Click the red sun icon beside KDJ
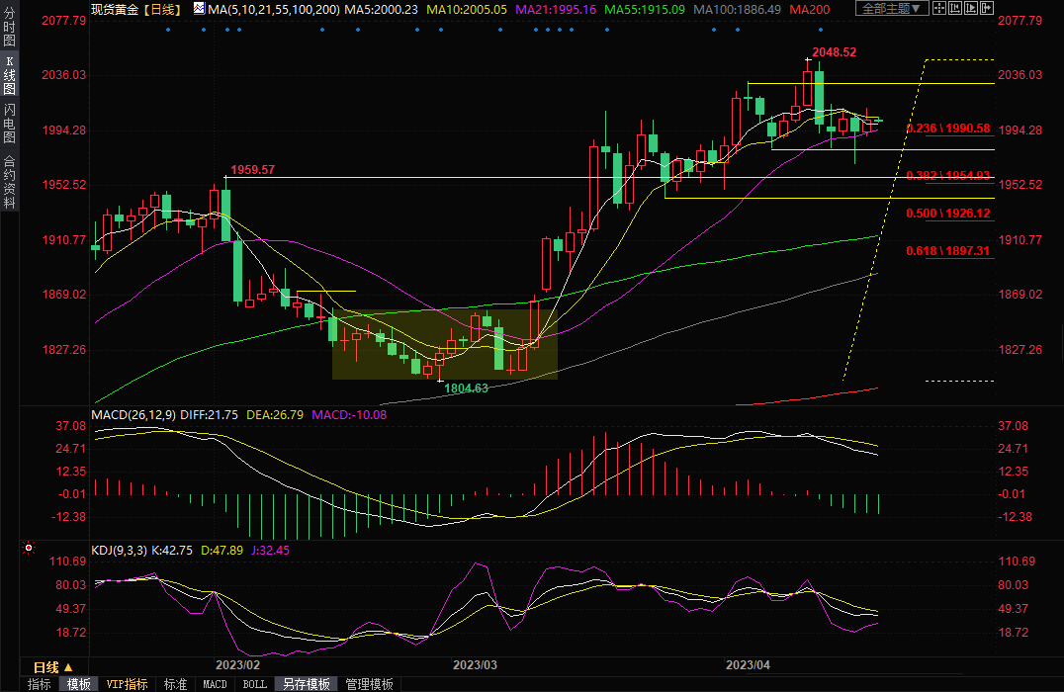 29,548
